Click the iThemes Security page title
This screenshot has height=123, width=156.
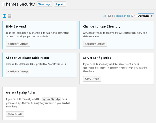[x=18, y=4]
